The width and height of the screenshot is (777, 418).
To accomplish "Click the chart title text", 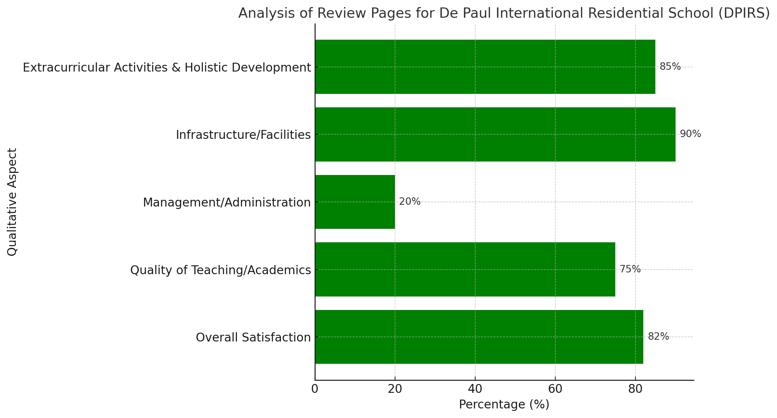I will pos(504,13).
